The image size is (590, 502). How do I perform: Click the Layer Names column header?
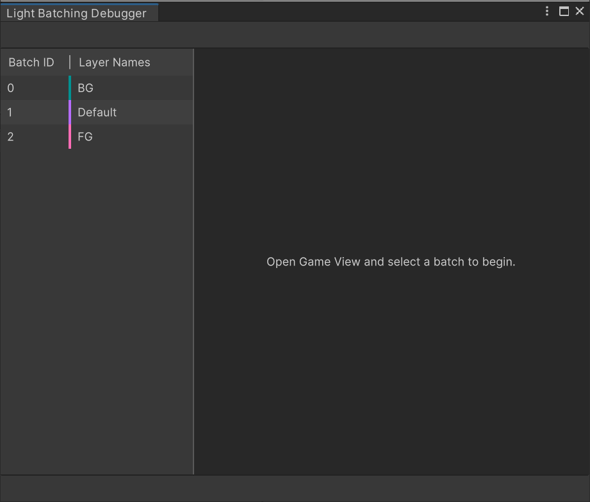(114, 62)
